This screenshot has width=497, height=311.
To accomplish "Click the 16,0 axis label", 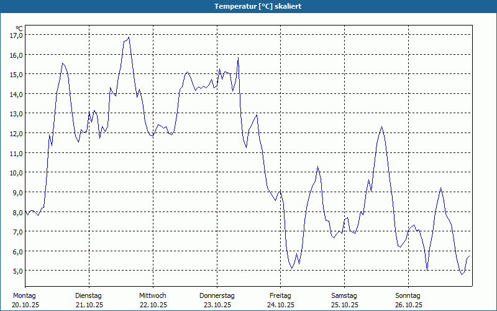I will pyautogui.click(x=17, y=55).
